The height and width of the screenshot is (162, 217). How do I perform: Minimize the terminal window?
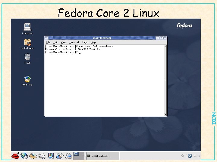pos(158,38)
